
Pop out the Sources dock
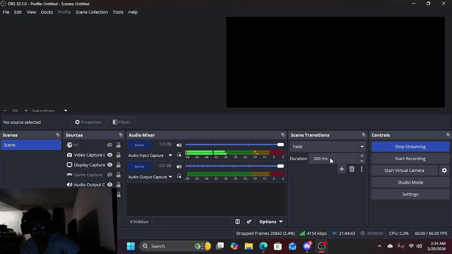(121, 135)
